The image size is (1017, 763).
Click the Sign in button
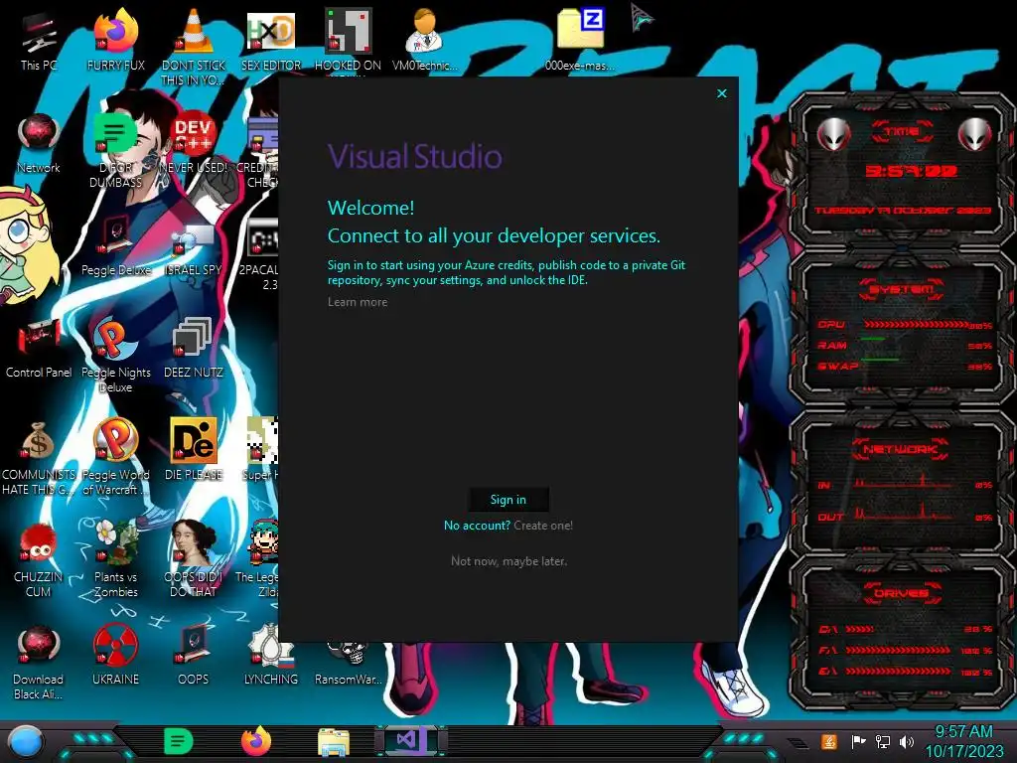[x=508, y=500]
